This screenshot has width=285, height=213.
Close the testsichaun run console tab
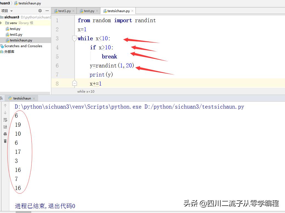click(x=34, y=98)
